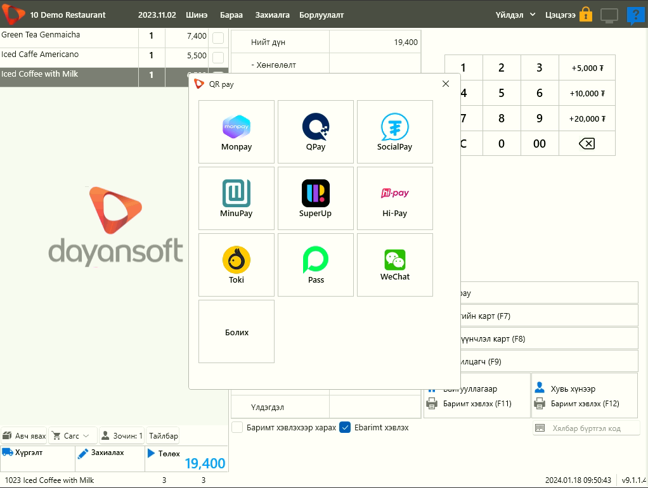Pick WeChat payment option
648x488 pixels.
394,265
